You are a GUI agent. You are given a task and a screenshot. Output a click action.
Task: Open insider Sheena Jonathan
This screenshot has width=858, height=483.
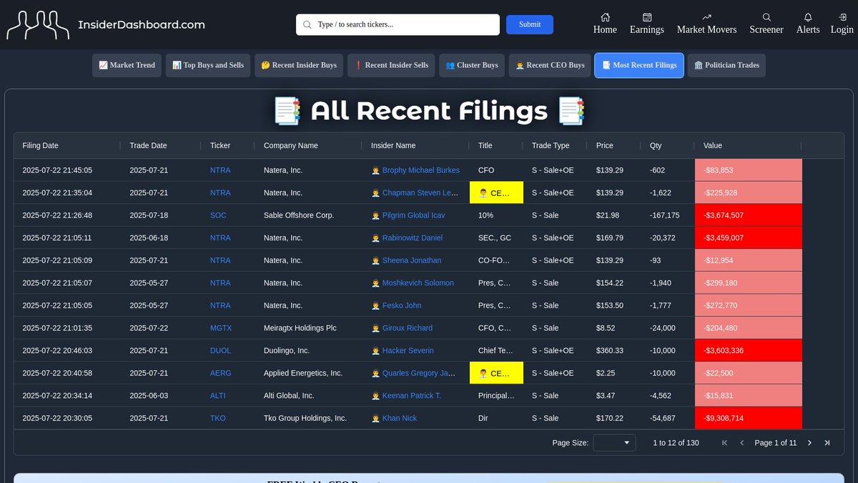coord(412,260)
